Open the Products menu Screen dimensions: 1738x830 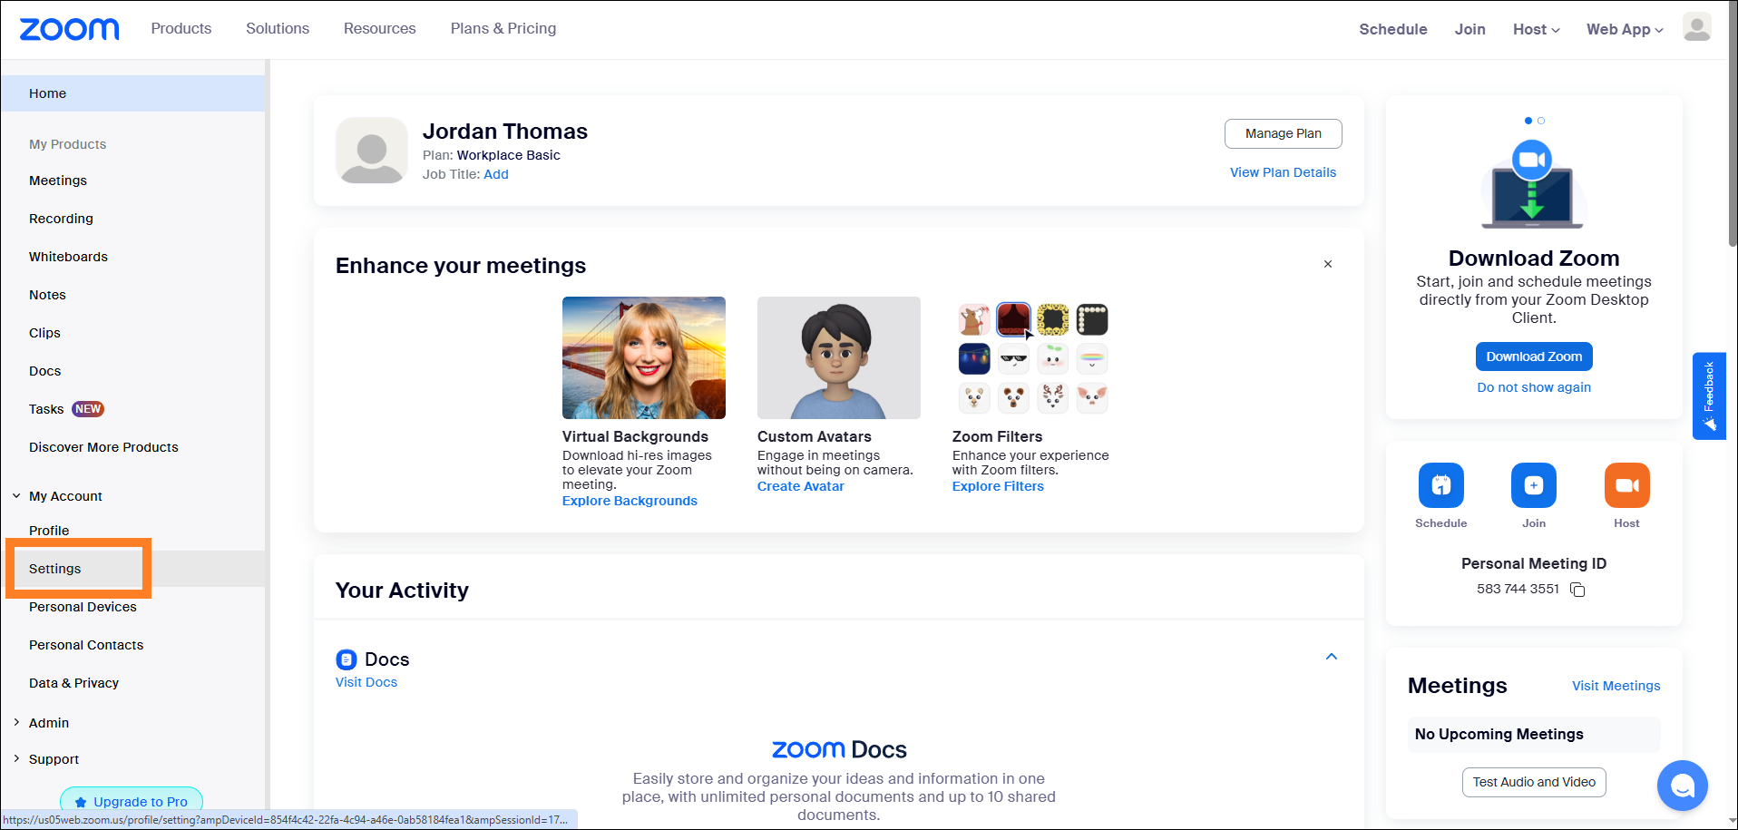point(181,28)
